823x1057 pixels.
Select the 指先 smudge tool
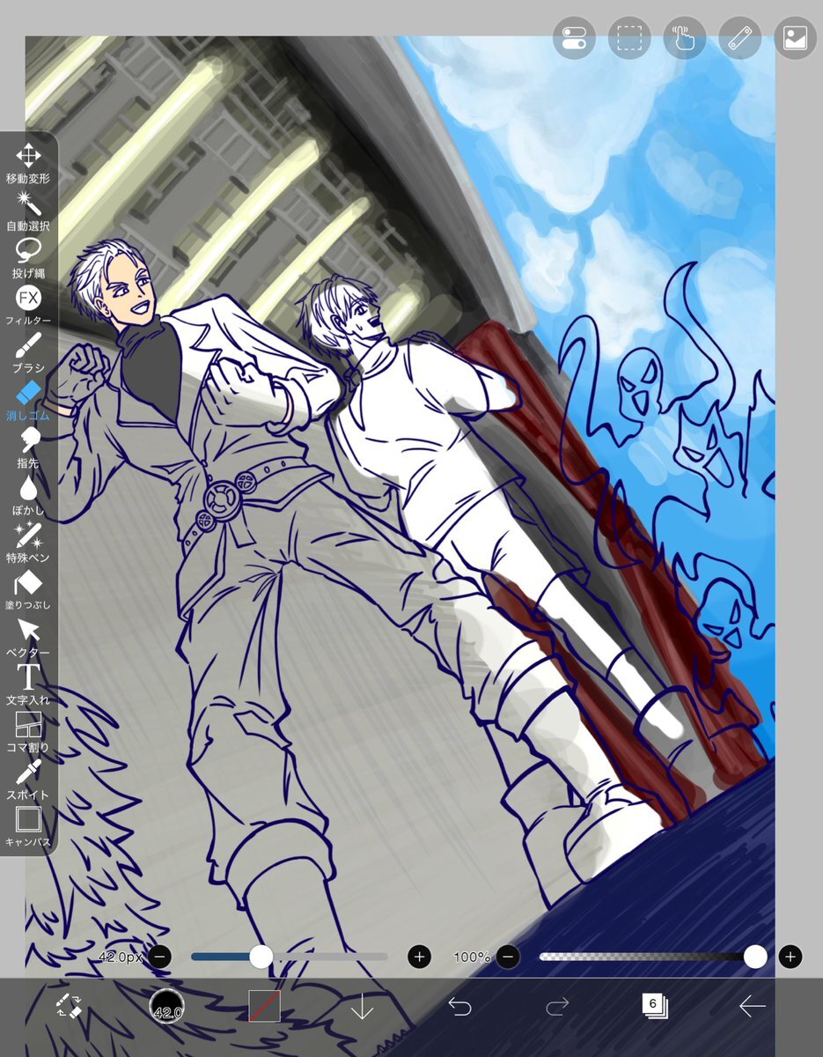pyautogui.click(x=28, y=448)
